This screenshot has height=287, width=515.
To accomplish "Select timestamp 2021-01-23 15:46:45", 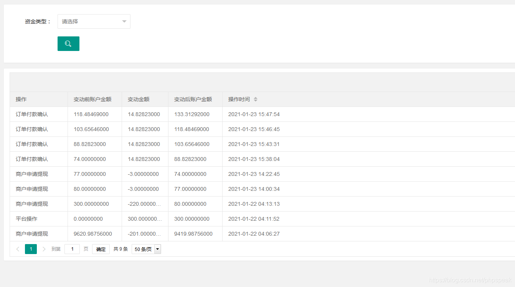I will click(254, 129).
